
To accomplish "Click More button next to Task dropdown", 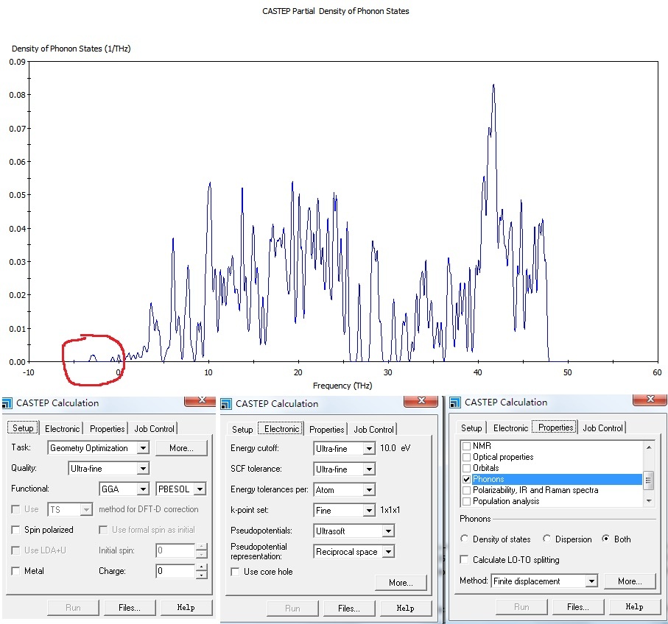I will pyautogui.click(x=181, y=448).
